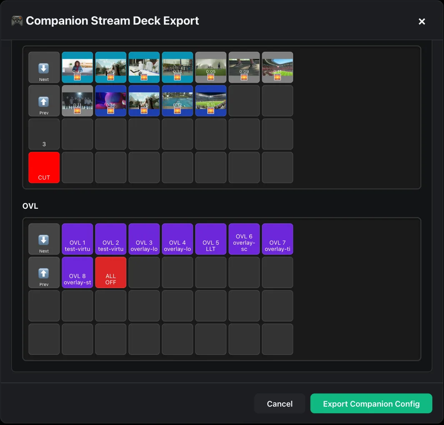Select the 0:13 teal street-crowd clip
This screenshot has height=425, width=444.
pos(178,68)
